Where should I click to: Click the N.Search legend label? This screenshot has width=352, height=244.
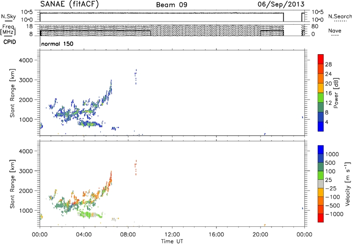(x=340, y=16)
